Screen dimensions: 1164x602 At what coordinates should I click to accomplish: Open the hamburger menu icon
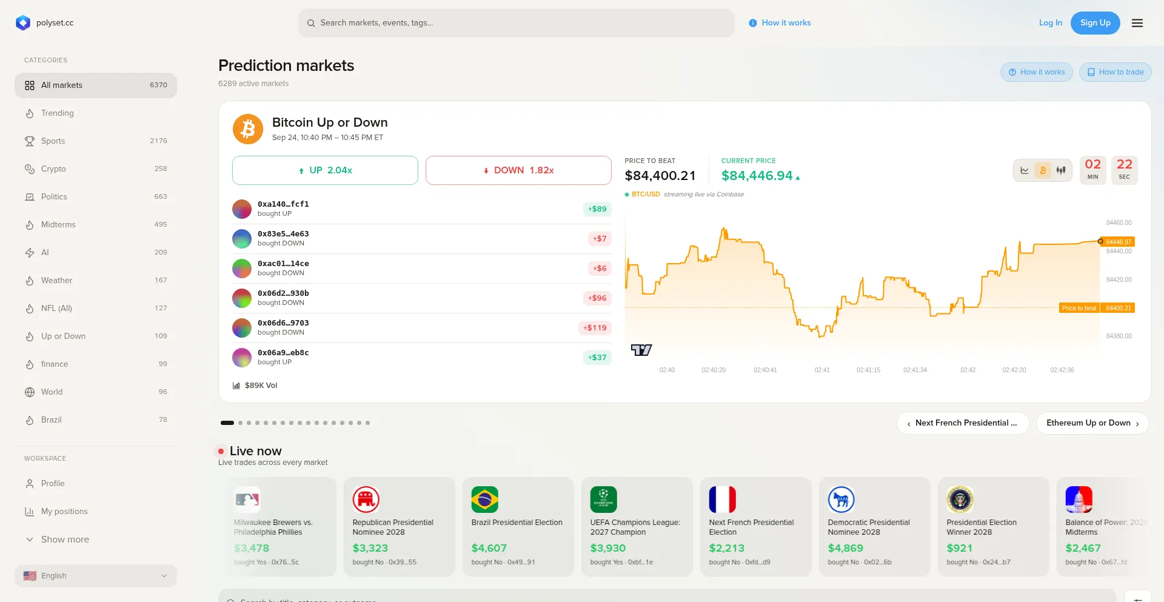1137,23
